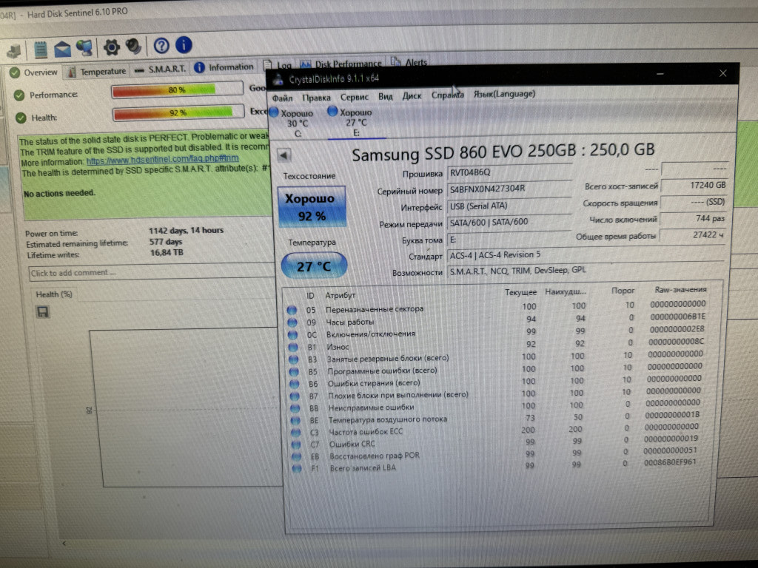Switch to the Temperature tab
Screen dimensions: 758x568
pos(96,72)
